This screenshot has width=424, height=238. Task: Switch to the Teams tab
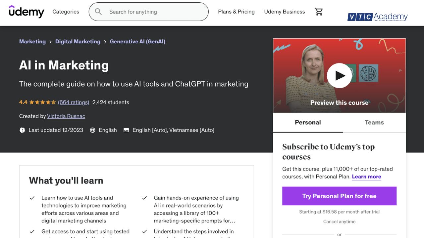point(374,122)
